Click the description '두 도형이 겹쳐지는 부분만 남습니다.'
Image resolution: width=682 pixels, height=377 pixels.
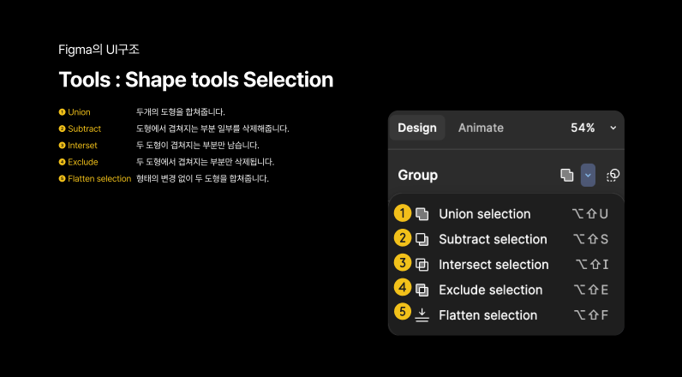click(198, 146)
